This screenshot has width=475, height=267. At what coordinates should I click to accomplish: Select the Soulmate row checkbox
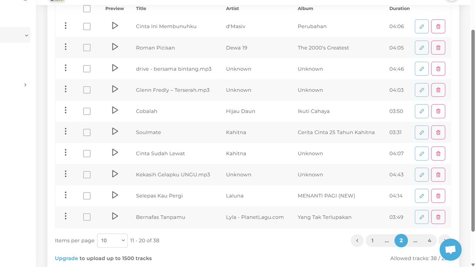[87, 132]
